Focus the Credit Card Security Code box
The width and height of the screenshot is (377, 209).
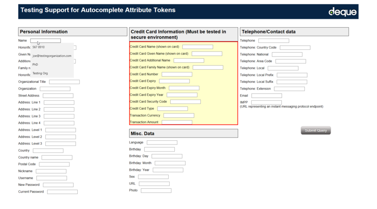pyautogui.click(x=185, y=102)
